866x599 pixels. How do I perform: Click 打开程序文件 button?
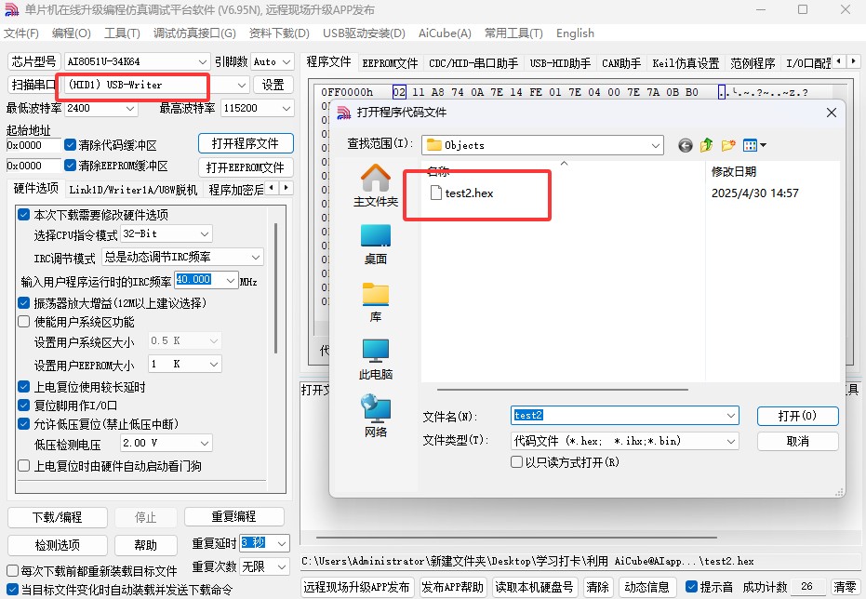point(246,143)
